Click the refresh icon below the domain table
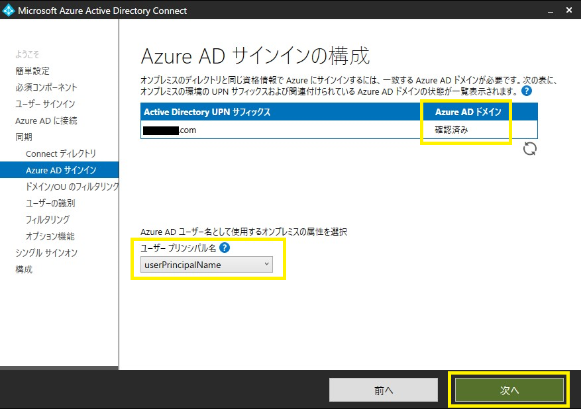581x409 pixels. pos(530,149)
